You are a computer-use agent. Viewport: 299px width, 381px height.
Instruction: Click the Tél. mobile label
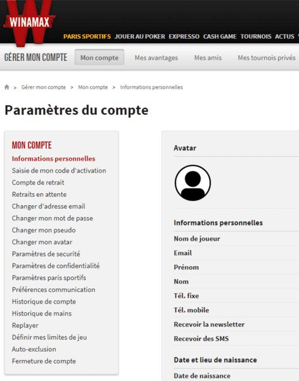(x=192, y=310)
